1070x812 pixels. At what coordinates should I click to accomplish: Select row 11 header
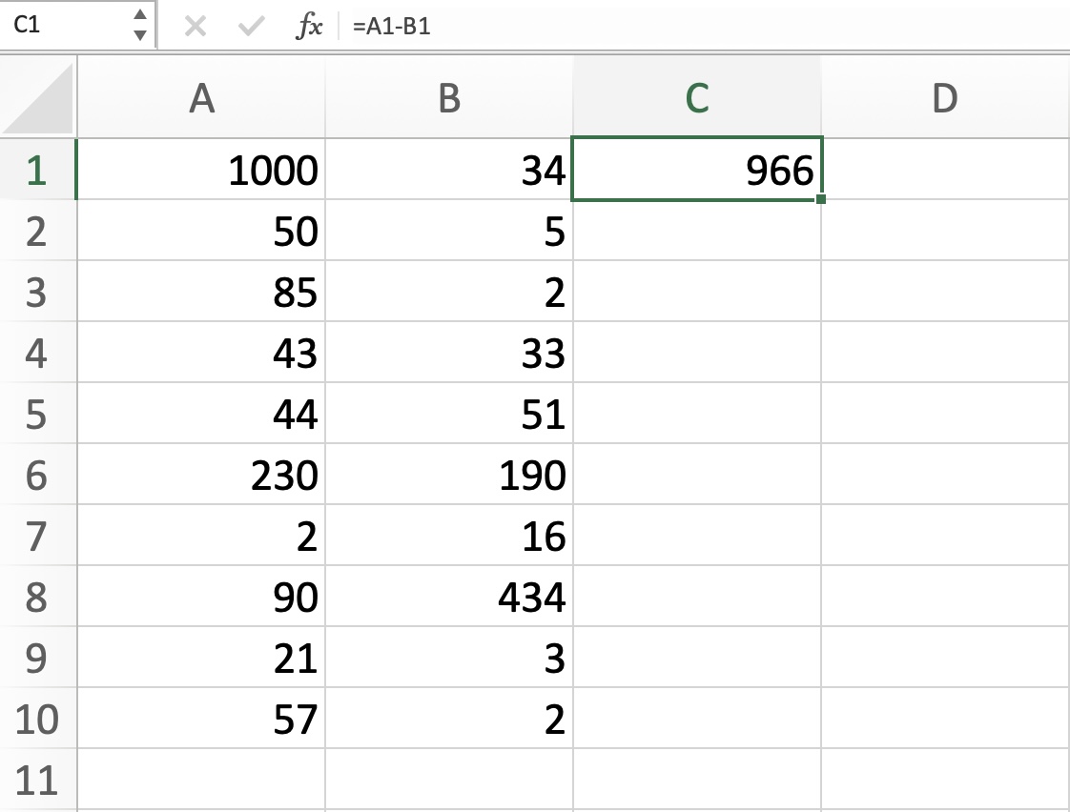click(37, 780)
